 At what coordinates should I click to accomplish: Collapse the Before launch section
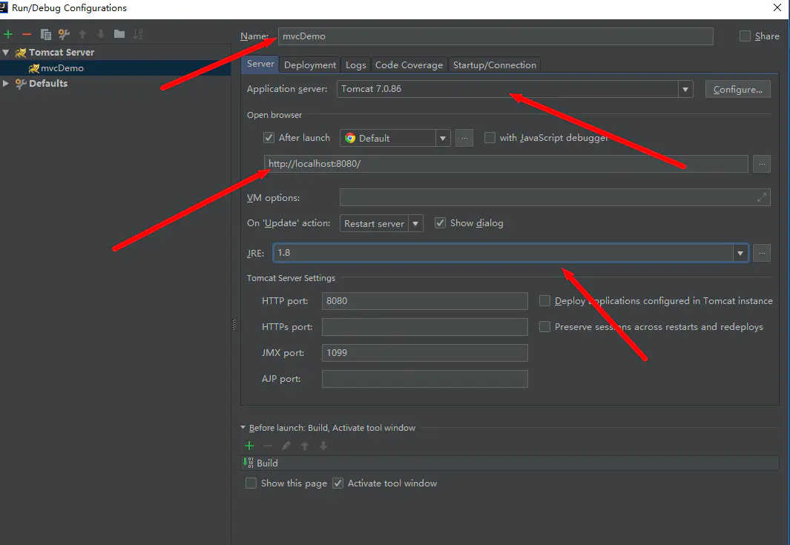pyautogui.click(x=243, y=428)
